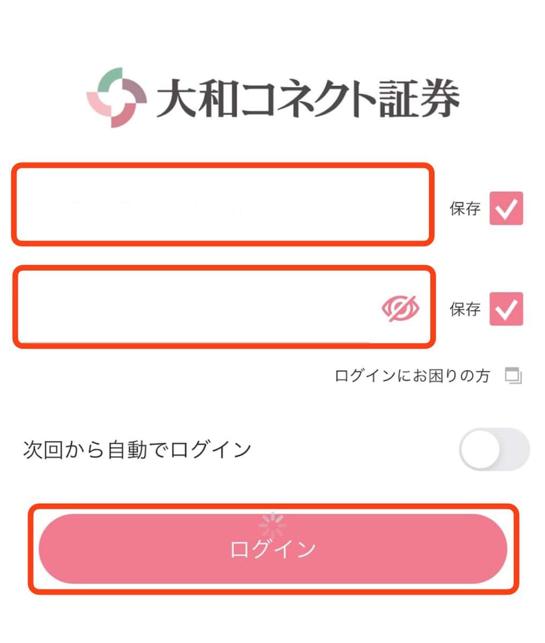Uncheck the 保存 checkbox beside the login ID field
Screen dimensions: 545x643
(x=506, y=208)
